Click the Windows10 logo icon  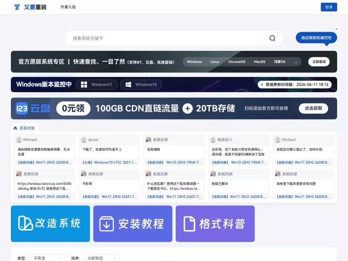[x=128, y=84]
